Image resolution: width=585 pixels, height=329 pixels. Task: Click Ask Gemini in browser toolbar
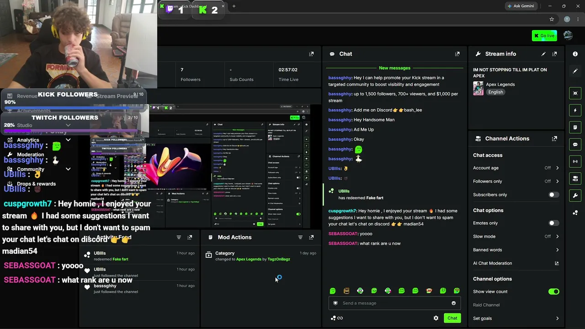521,6
